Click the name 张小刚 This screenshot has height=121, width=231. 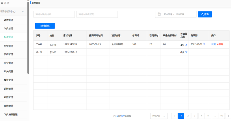click(53, 45)
